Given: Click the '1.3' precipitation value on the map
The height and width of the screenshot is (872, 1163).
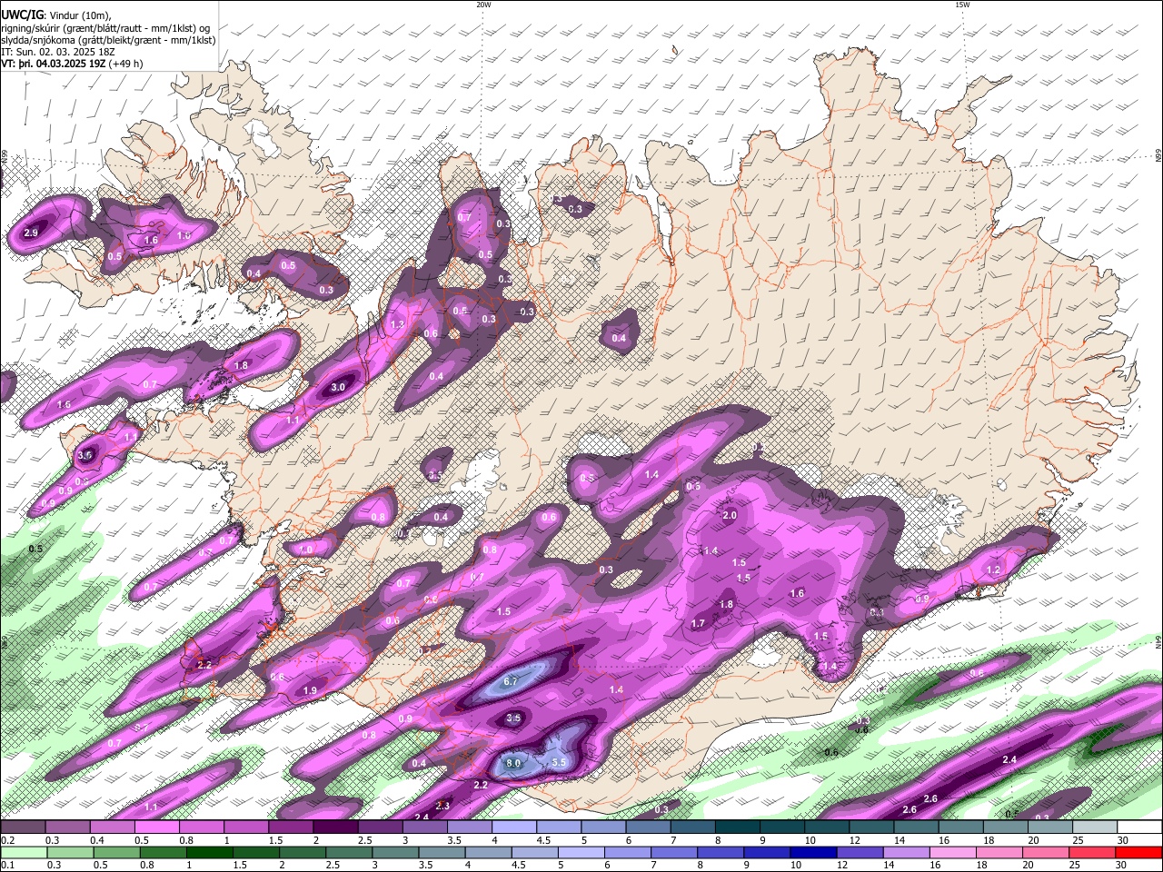Looking at the screenshot, I should click(397, 324).
